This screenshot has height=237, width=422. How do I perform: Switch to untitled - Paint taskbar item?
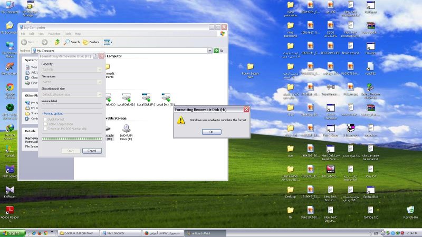205,233
